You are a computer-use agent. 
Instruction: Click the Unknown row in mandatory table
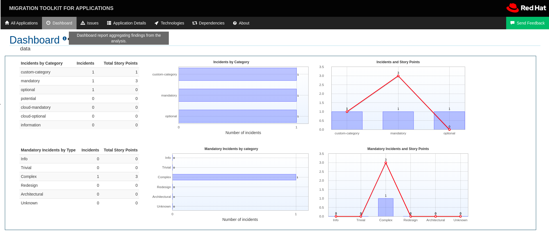pyautogui.click(x=79, y=203)
